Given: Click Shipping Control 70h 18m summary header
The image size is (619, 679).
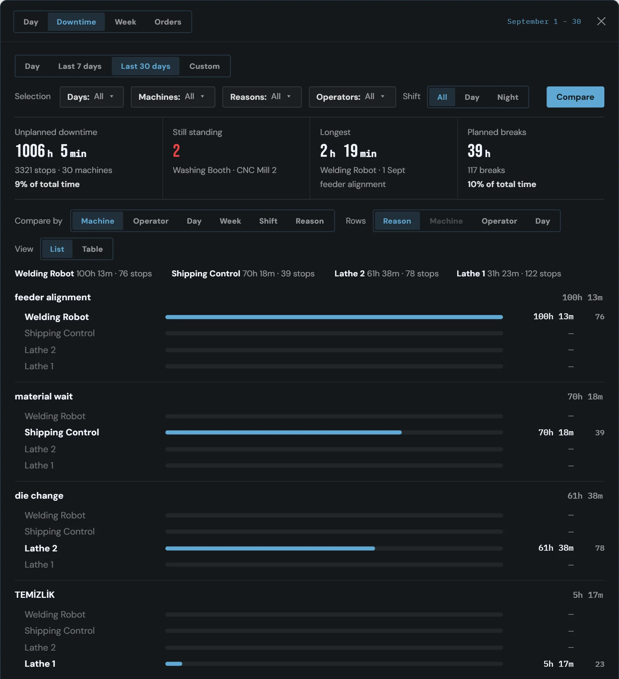Looking at the screenshot, I should [243, 274].
